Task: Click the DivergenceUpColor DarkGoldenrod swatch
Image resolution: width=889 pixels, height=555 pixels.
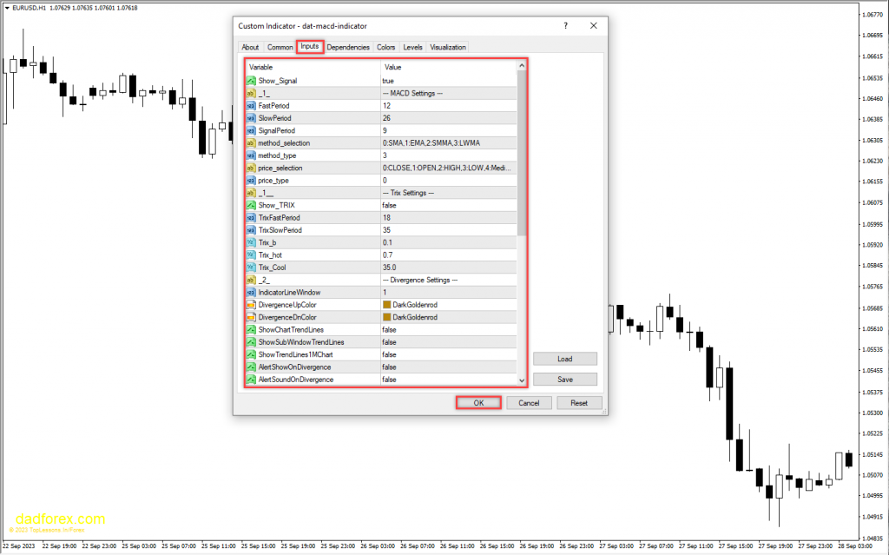Action: (x=386, y=305)
